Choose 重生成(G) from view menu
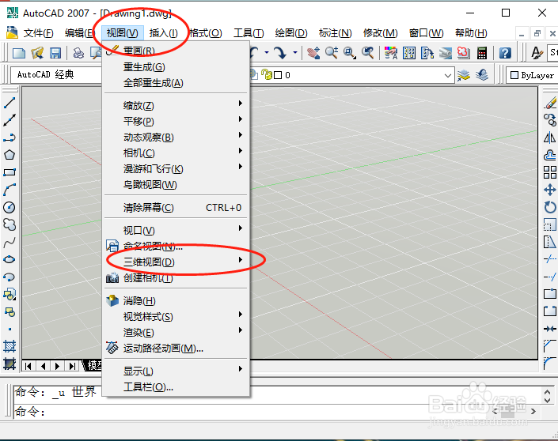The height and width of the screenshot is (441, 558). 177,67
